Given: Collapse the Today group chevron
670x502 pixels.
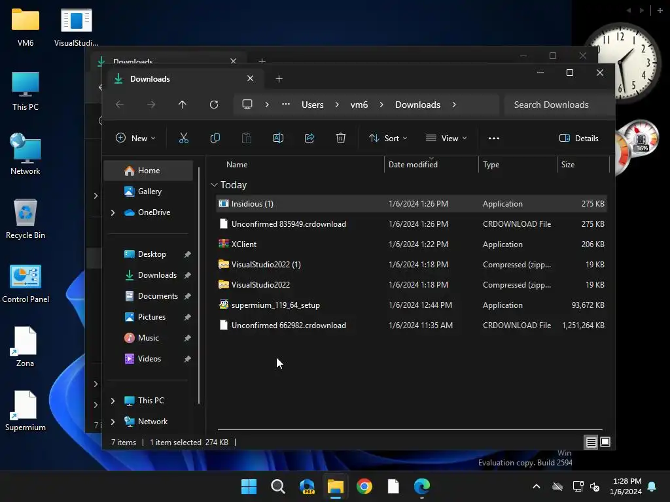Looking at the screenshot, I should point(214,185).
